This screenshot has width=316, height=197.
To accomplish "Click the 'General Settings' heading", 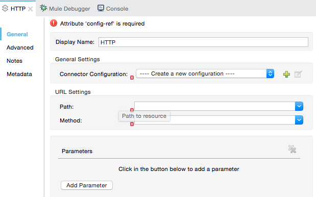I will coord(78,59).
